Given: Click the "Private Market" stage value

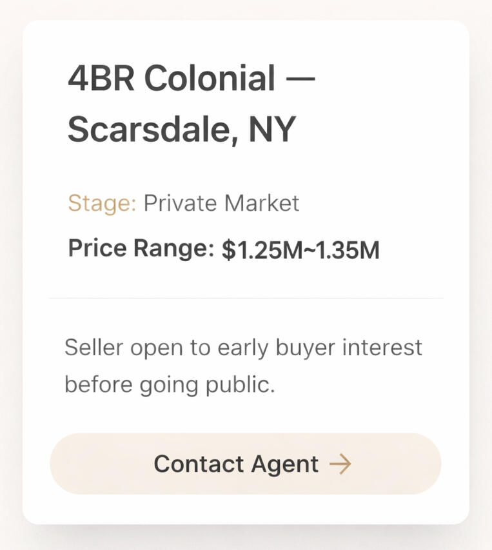Looking at the screenshot, I should (x=221, y=203).
